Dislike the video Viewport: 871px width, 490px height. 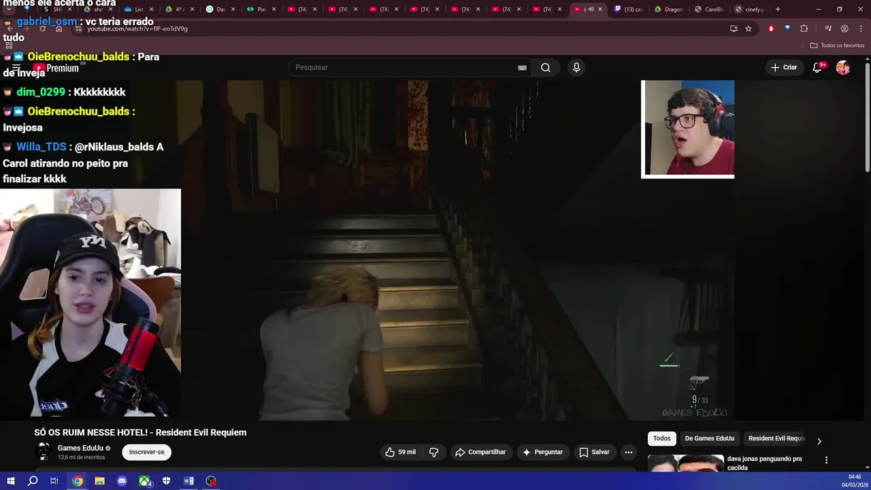click(x=434, y=452)
